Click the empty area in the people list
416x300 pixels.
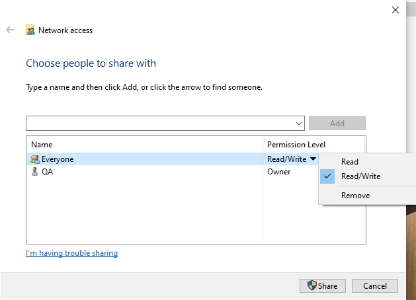tap(144, 211)
